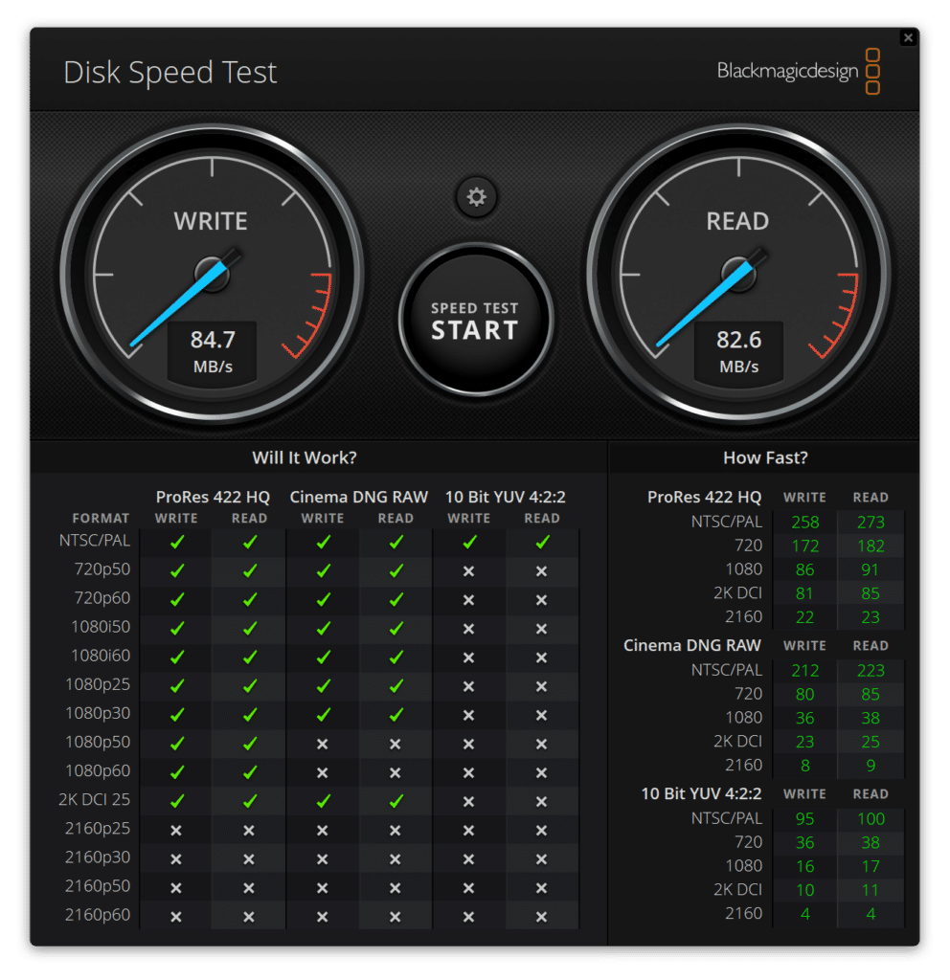The width and height of the screenshot is (950, 980).
Task: Select 10 Bit YUV 2K DCI read value 11
Action: pos(870,890)
